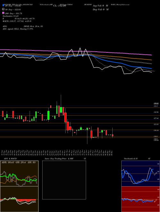Image resolution: width=160 pixels, height=212 pixels.
Task: Open the red RSI chart panel
Action: (140, 199)
